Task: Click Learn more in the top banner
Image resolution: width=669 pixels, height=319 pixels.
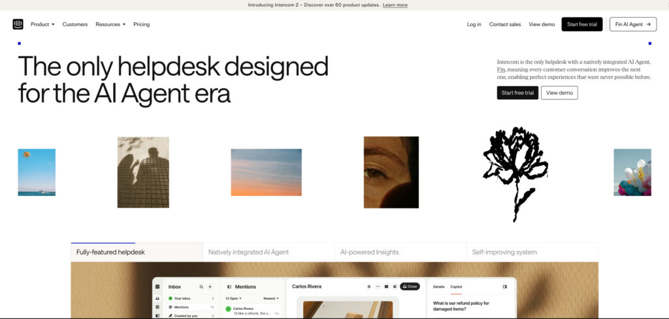Action: click(395, 5)
